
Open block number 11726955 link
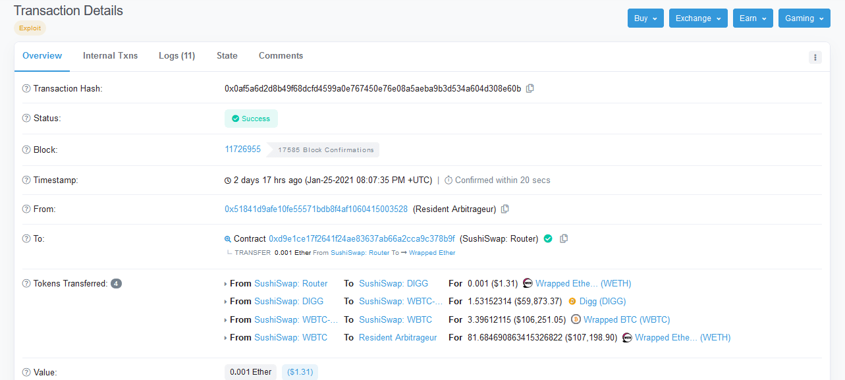click(242, 149)
